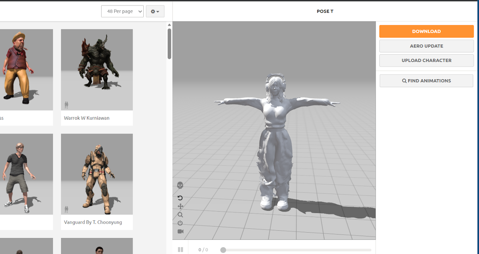
Task: Click the T-pose character model in viewer
Action: 277,142
